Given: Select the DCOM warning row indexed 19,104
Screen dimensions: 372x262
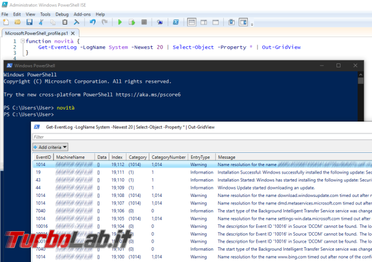Looking at the screenshot, I should tap(203, 226).
